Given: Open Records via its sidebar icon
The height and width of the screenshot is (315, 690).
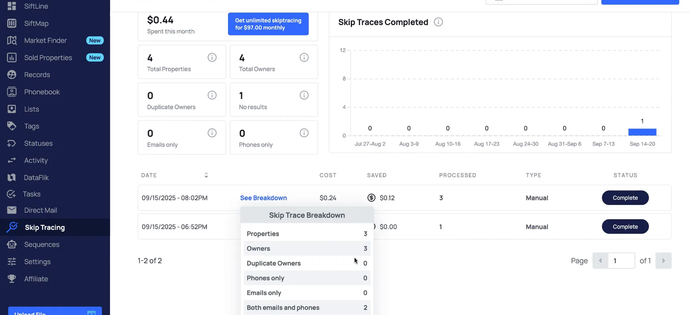Looking at the screenshot, I should (x=12, y=75).
